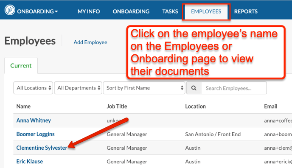Open Eric Klause's employee profile
This screenshot has height=168, width=292.
point(30,162)
